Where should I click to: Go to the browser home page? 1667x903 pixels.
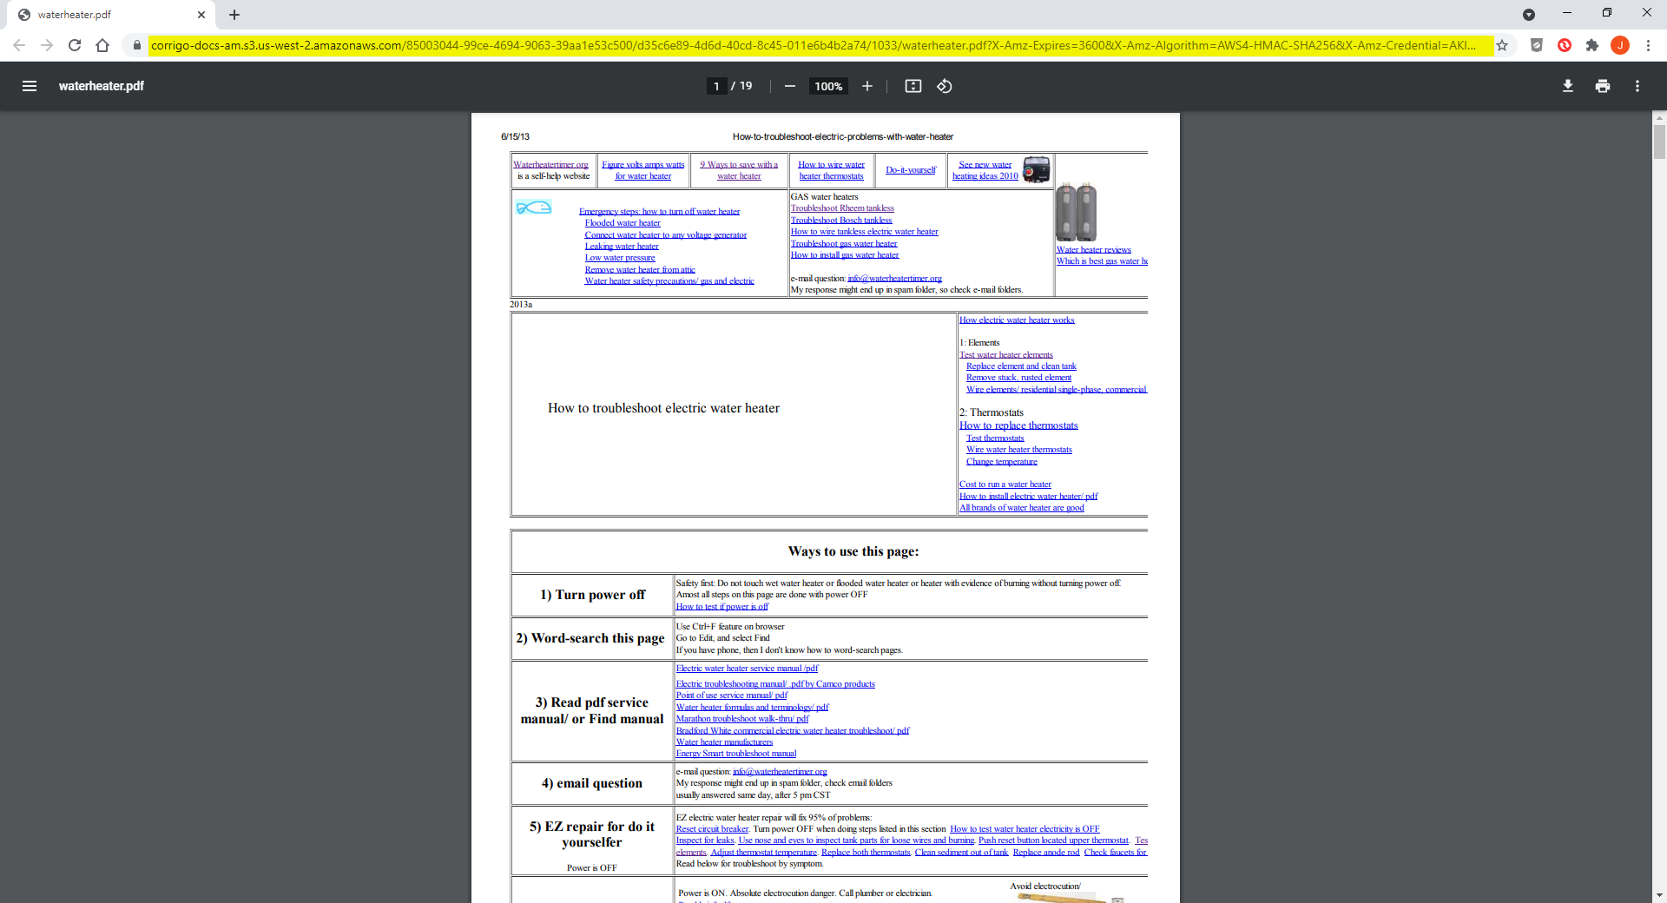(102, 45)
